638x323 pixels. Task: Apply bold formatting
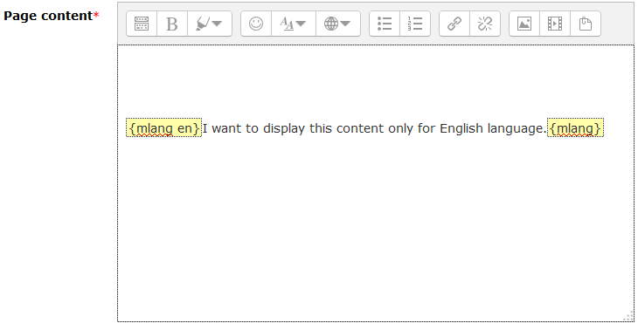172,24
